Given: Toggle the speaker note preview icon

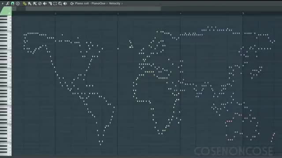Looking at the screenshot, I should pyautogui.click(x=72, y=4).
